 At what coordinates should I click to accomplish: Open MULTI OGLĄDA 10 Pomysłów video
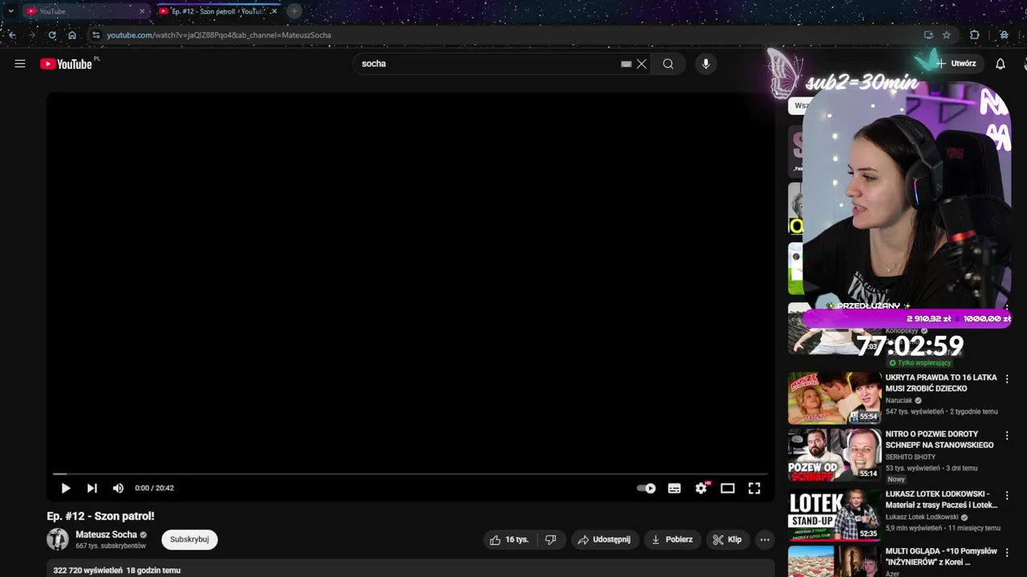[941, 556]
